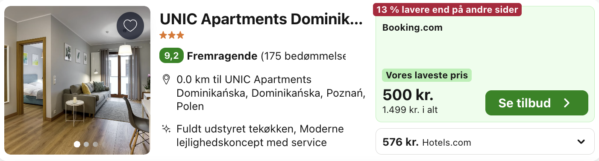The height and width of the screenshot is (161, 599).
Task: Save hotel with the heart icon
Action: coord(130,26)
